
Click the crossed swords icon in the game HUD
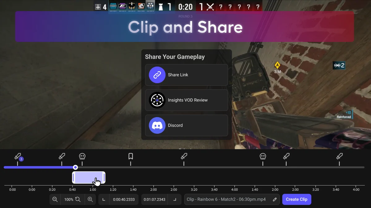click(x=210, y=7)
